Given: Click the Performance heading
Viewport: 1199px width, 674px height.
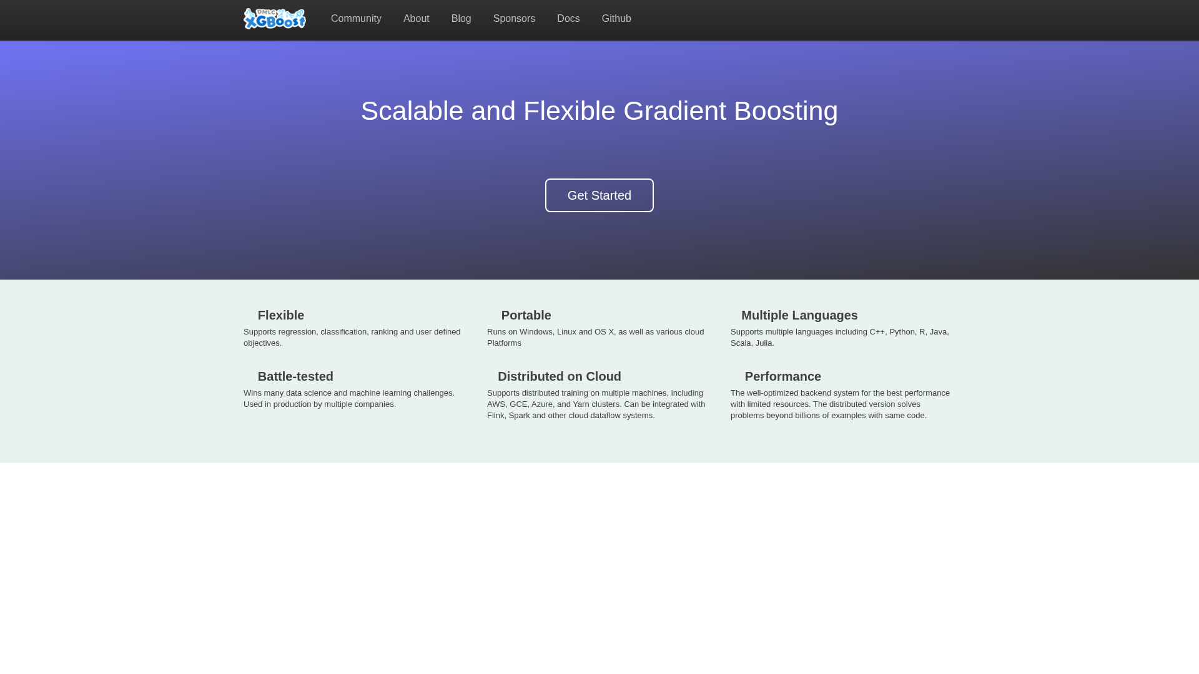Looking at the screenshot, I should click(x=782, y=376).
